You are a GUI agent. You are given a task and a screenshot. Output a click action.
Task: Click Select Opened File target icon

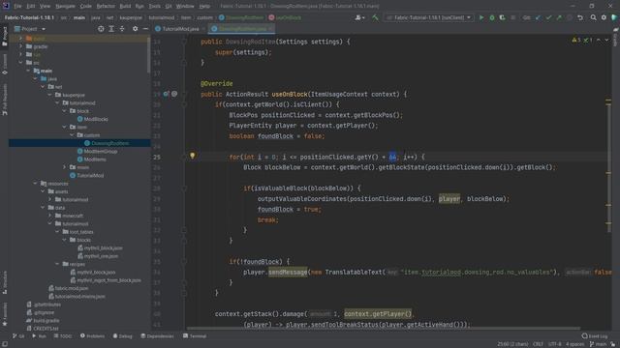click(x=101, y=29)
